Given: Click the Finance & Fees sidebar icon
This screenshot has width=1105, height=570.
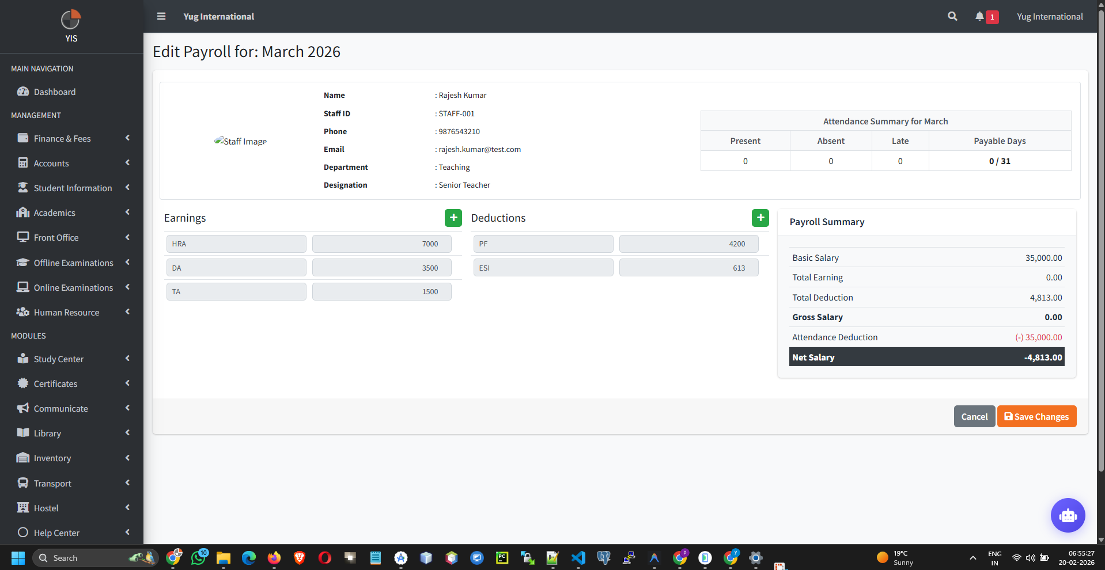Looking at the screenshot, I should tap(23, 138).
